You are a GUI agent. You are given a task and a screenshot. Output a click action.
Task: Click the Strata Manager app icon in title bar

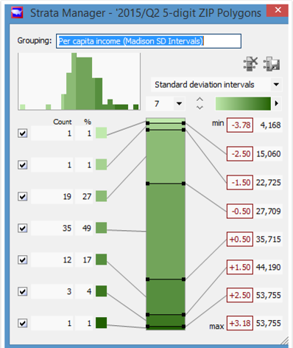tap(17, 13)
